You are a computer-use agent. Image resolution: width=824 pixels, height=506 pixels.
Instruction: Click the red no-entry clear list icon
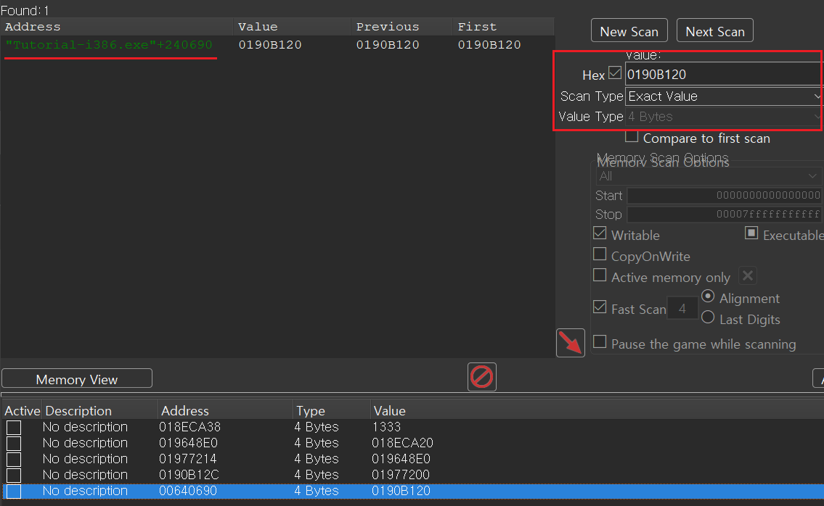482,377
